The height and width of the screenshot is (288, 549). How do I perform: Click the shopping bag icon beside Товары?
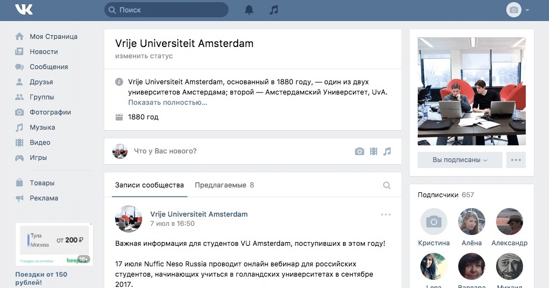19,183
